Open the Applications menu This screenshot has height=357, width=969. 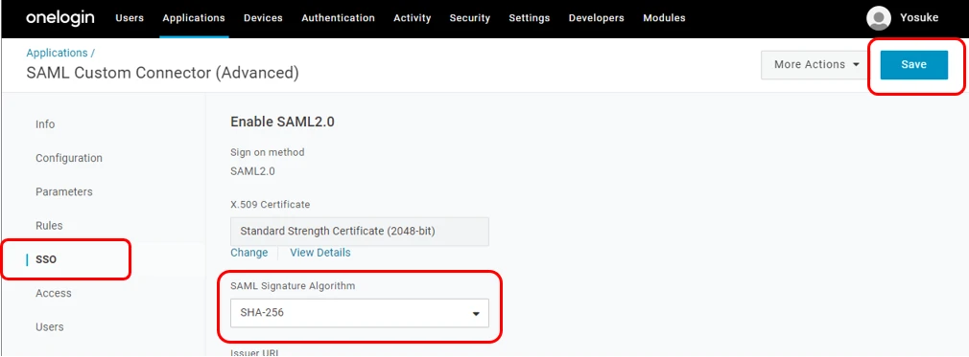pos(194,18)
